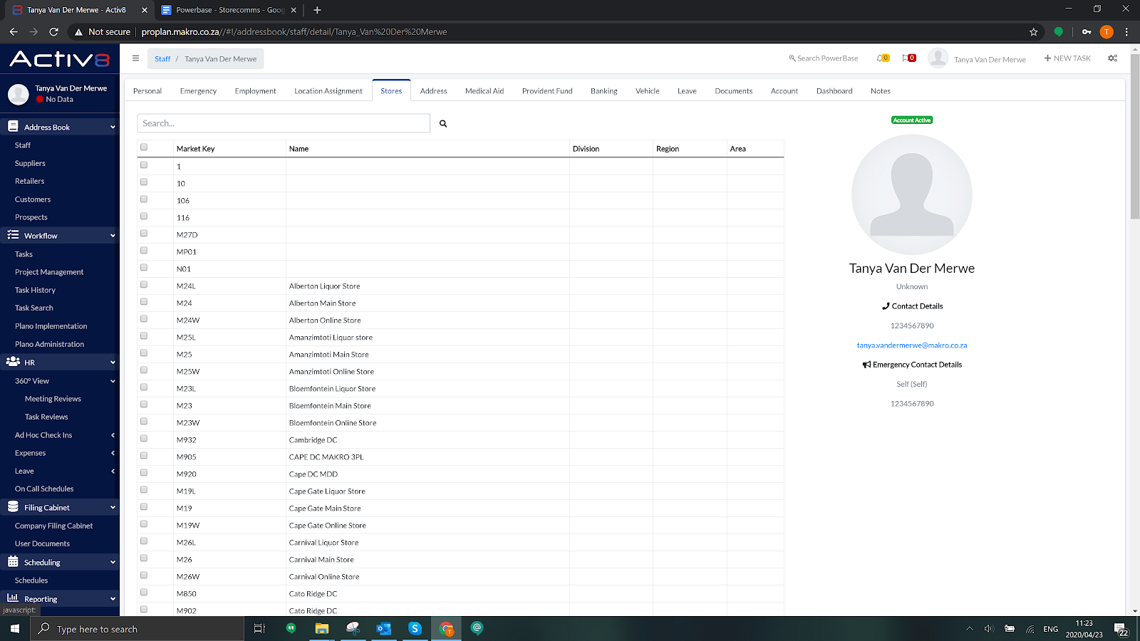The image size is (1140, 641).
Task: Open Skype from the taskbar
Action: coord(415,629)
